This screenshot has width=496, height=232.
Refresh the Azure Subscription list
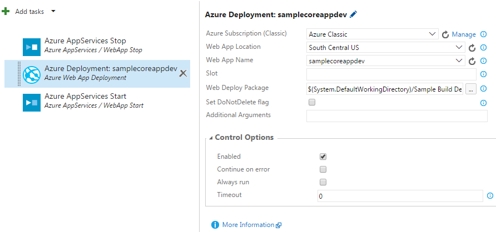point(445,34)
